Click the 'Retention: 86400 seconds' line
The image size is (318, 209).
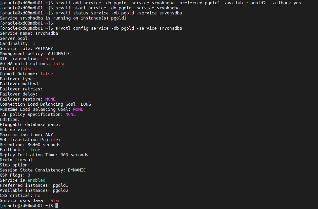coord(30,145)
